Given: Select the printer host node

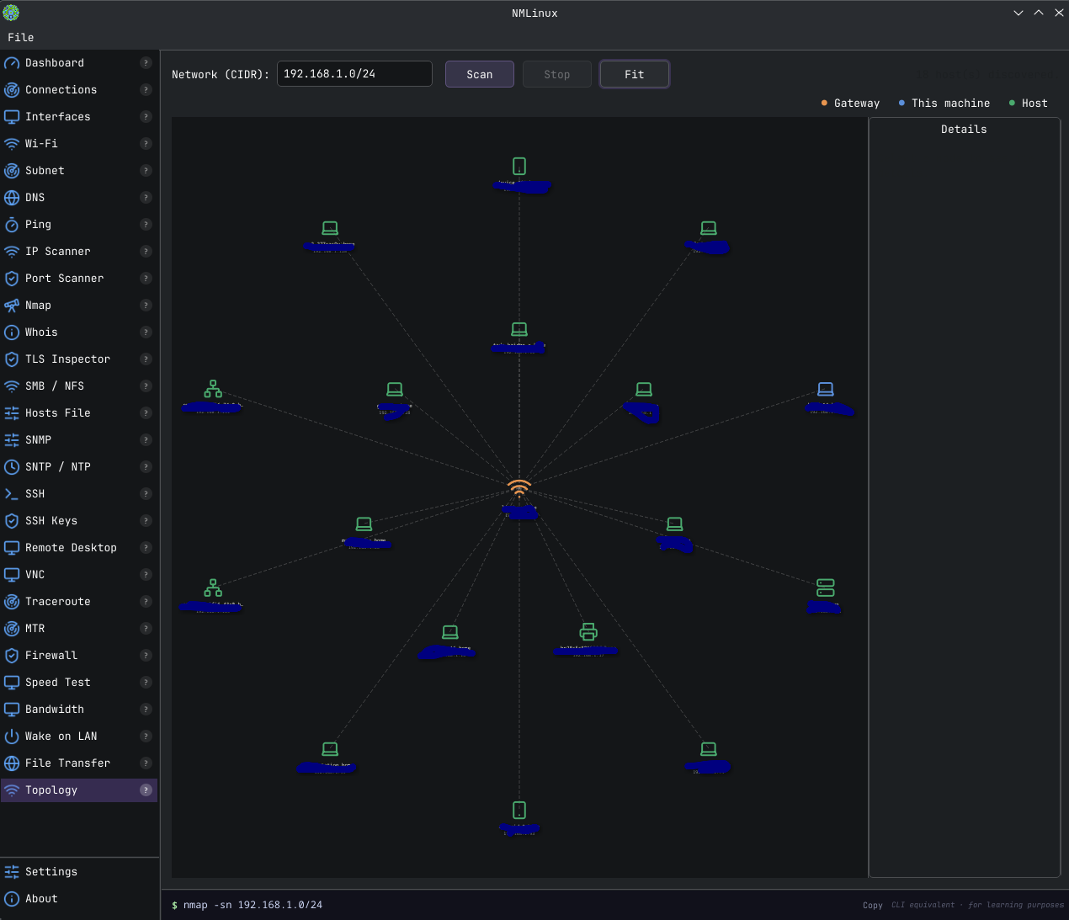Looking at the screenshot, I should 588,631.
